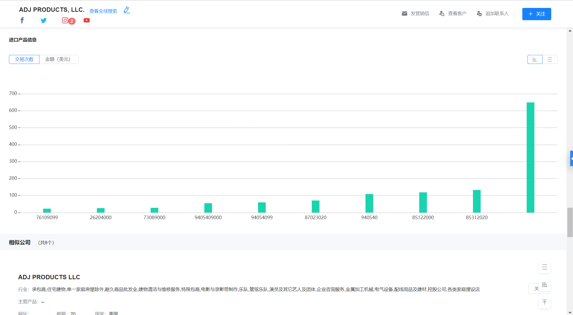This screenshot has height=315, width=573.
Task: Click the bar for code 73089000
Action: coord(154,210)
